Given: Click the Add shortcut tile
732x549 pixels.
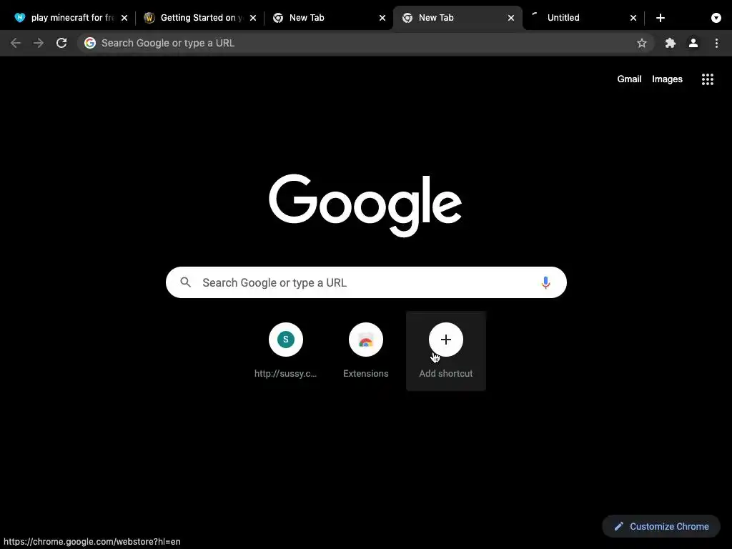Looking at the screenshot, I should coord(446,350).
